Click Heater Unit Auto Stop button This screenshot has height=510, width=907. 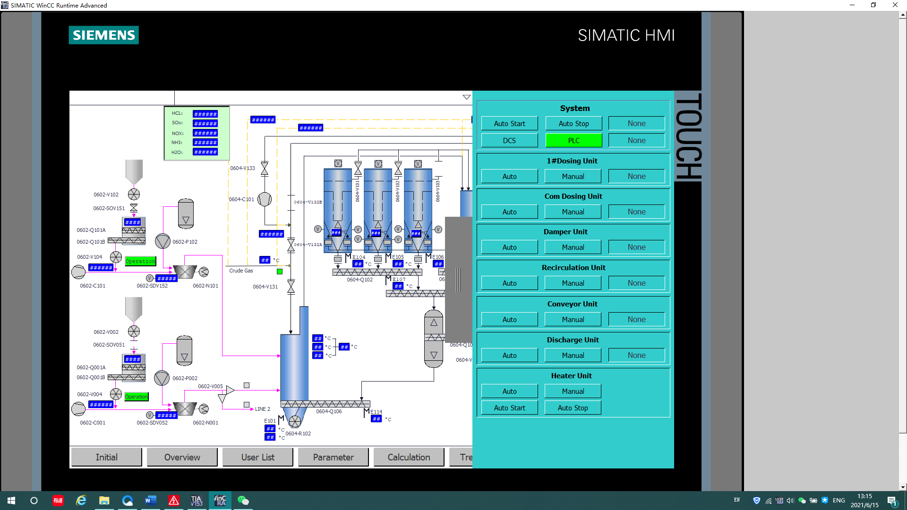[x=573, y=408]
